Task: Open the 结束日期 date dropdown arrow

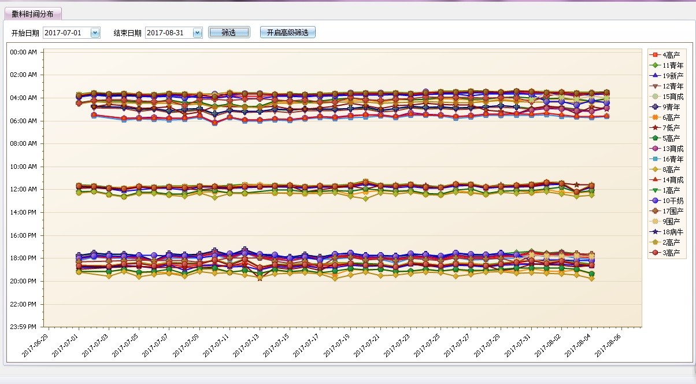Action: point(197,33)
